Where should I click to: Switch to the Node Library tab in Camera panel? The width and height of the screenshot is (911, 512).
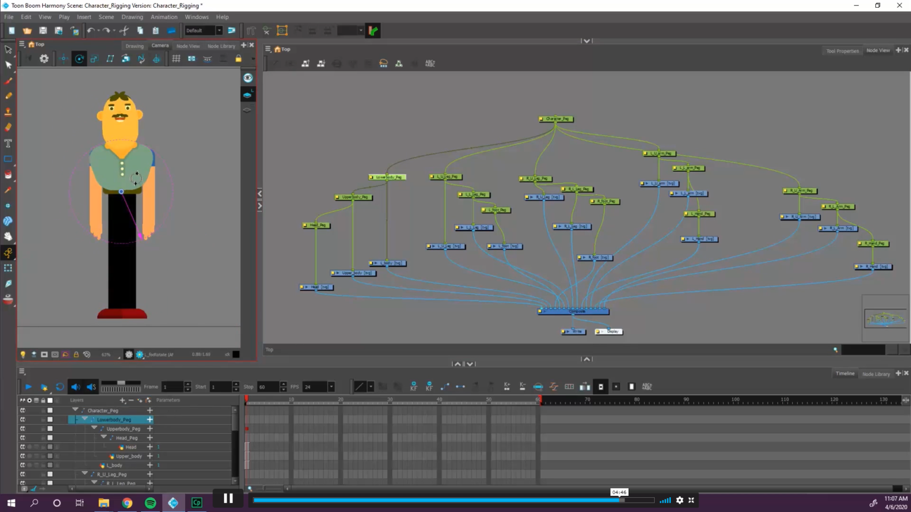coord(221,46)
